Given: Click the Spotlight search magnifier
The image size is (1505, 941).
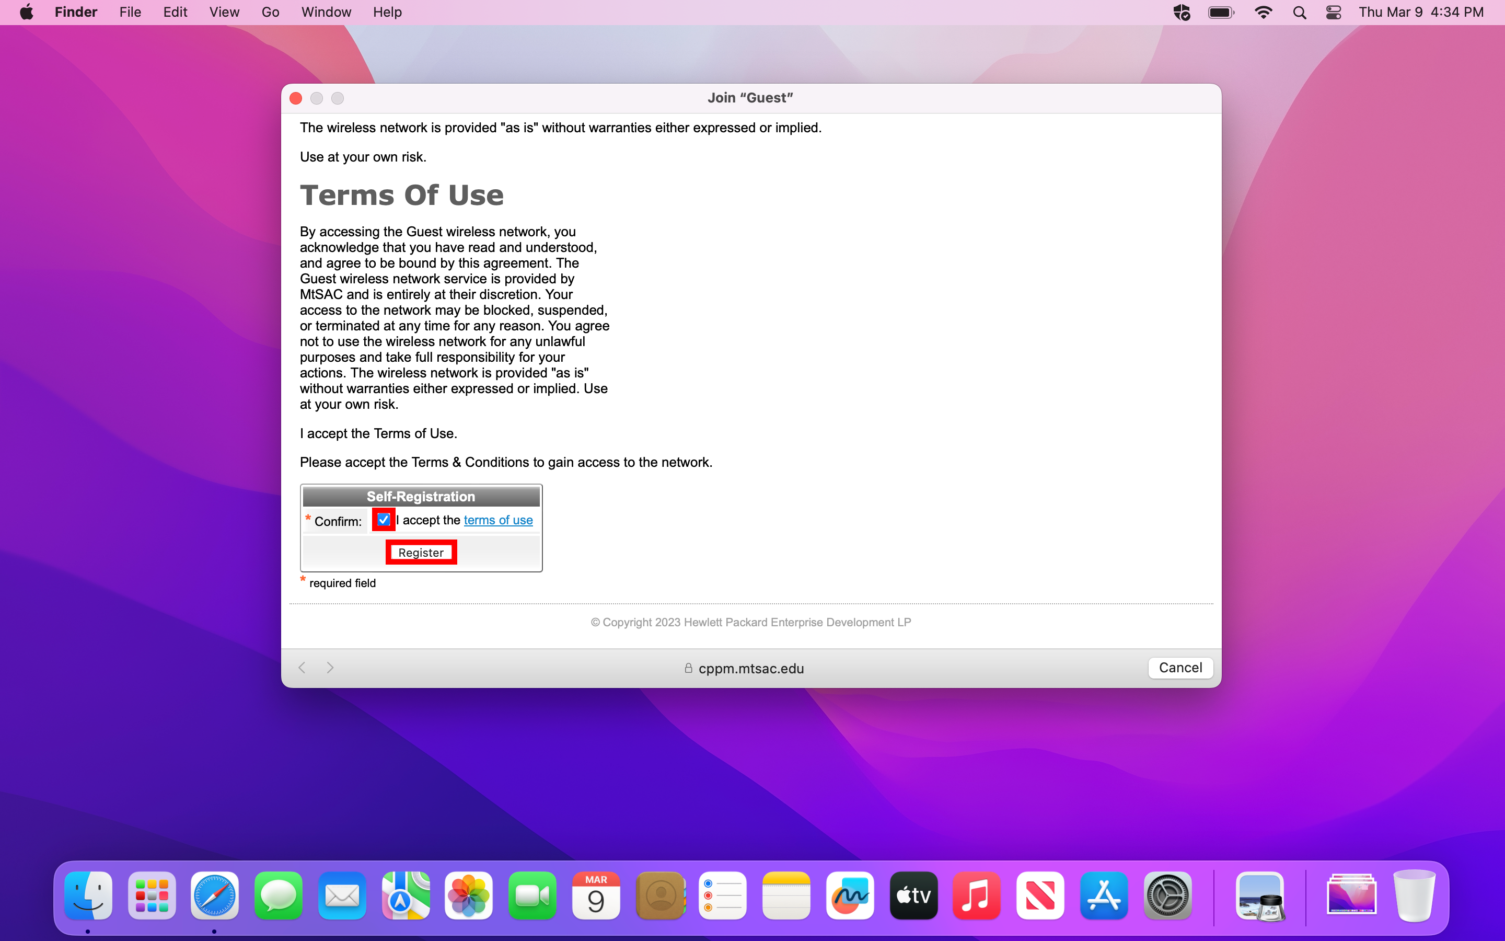Looking at the screenshot, I should click(1299, 13).
